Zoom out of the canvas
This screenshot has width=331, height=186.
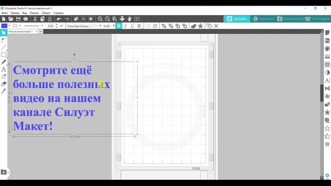pyautogui.click(x=107, y=19)
